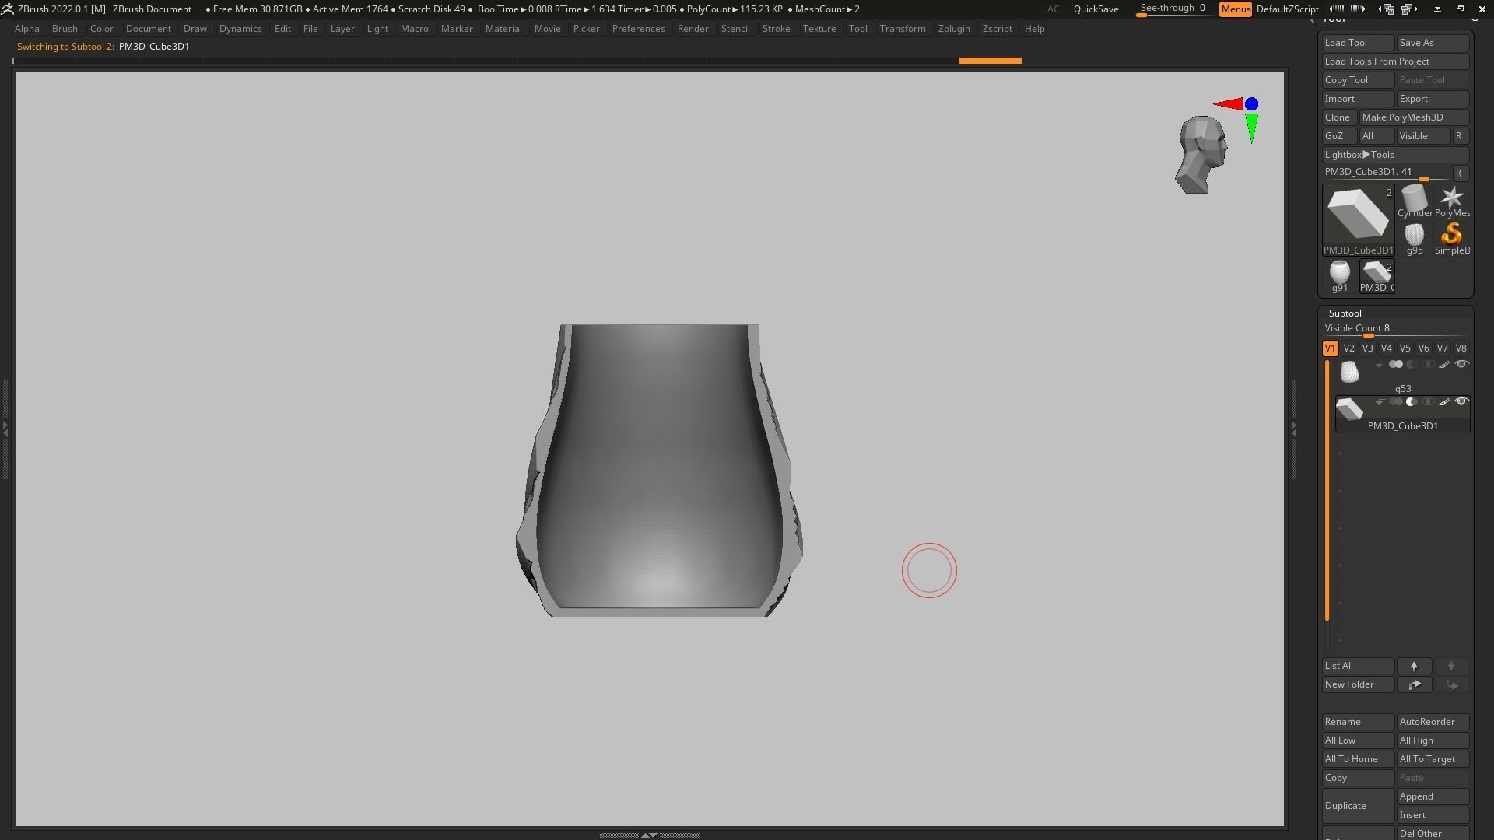Open the Render menu
This screenshot has height=840, width=1494.
693,29
